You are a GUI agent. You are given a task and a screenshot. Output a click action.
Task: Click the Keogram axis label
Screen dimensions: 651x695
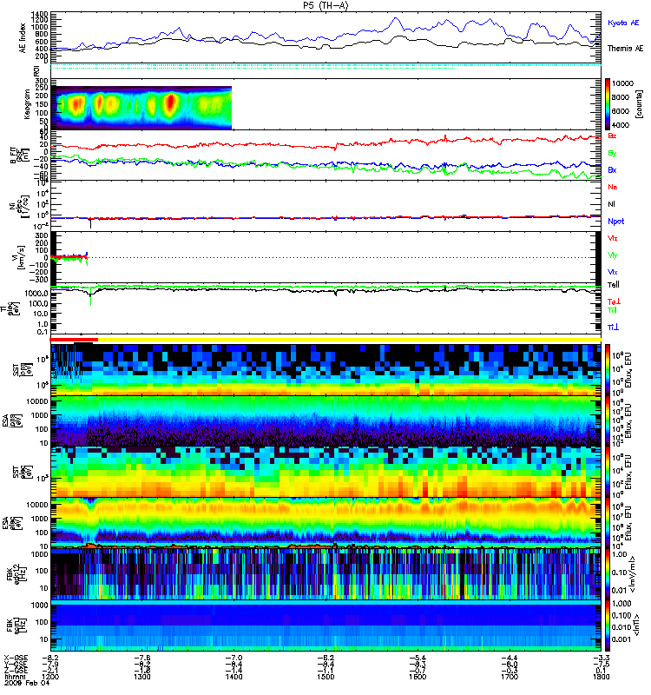pyautogui.click(x=27, y=104)
